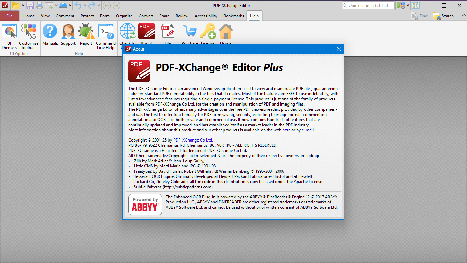467x263 pixels.
Task: Click the Help ribbon tab
Action: click(254, 16)
